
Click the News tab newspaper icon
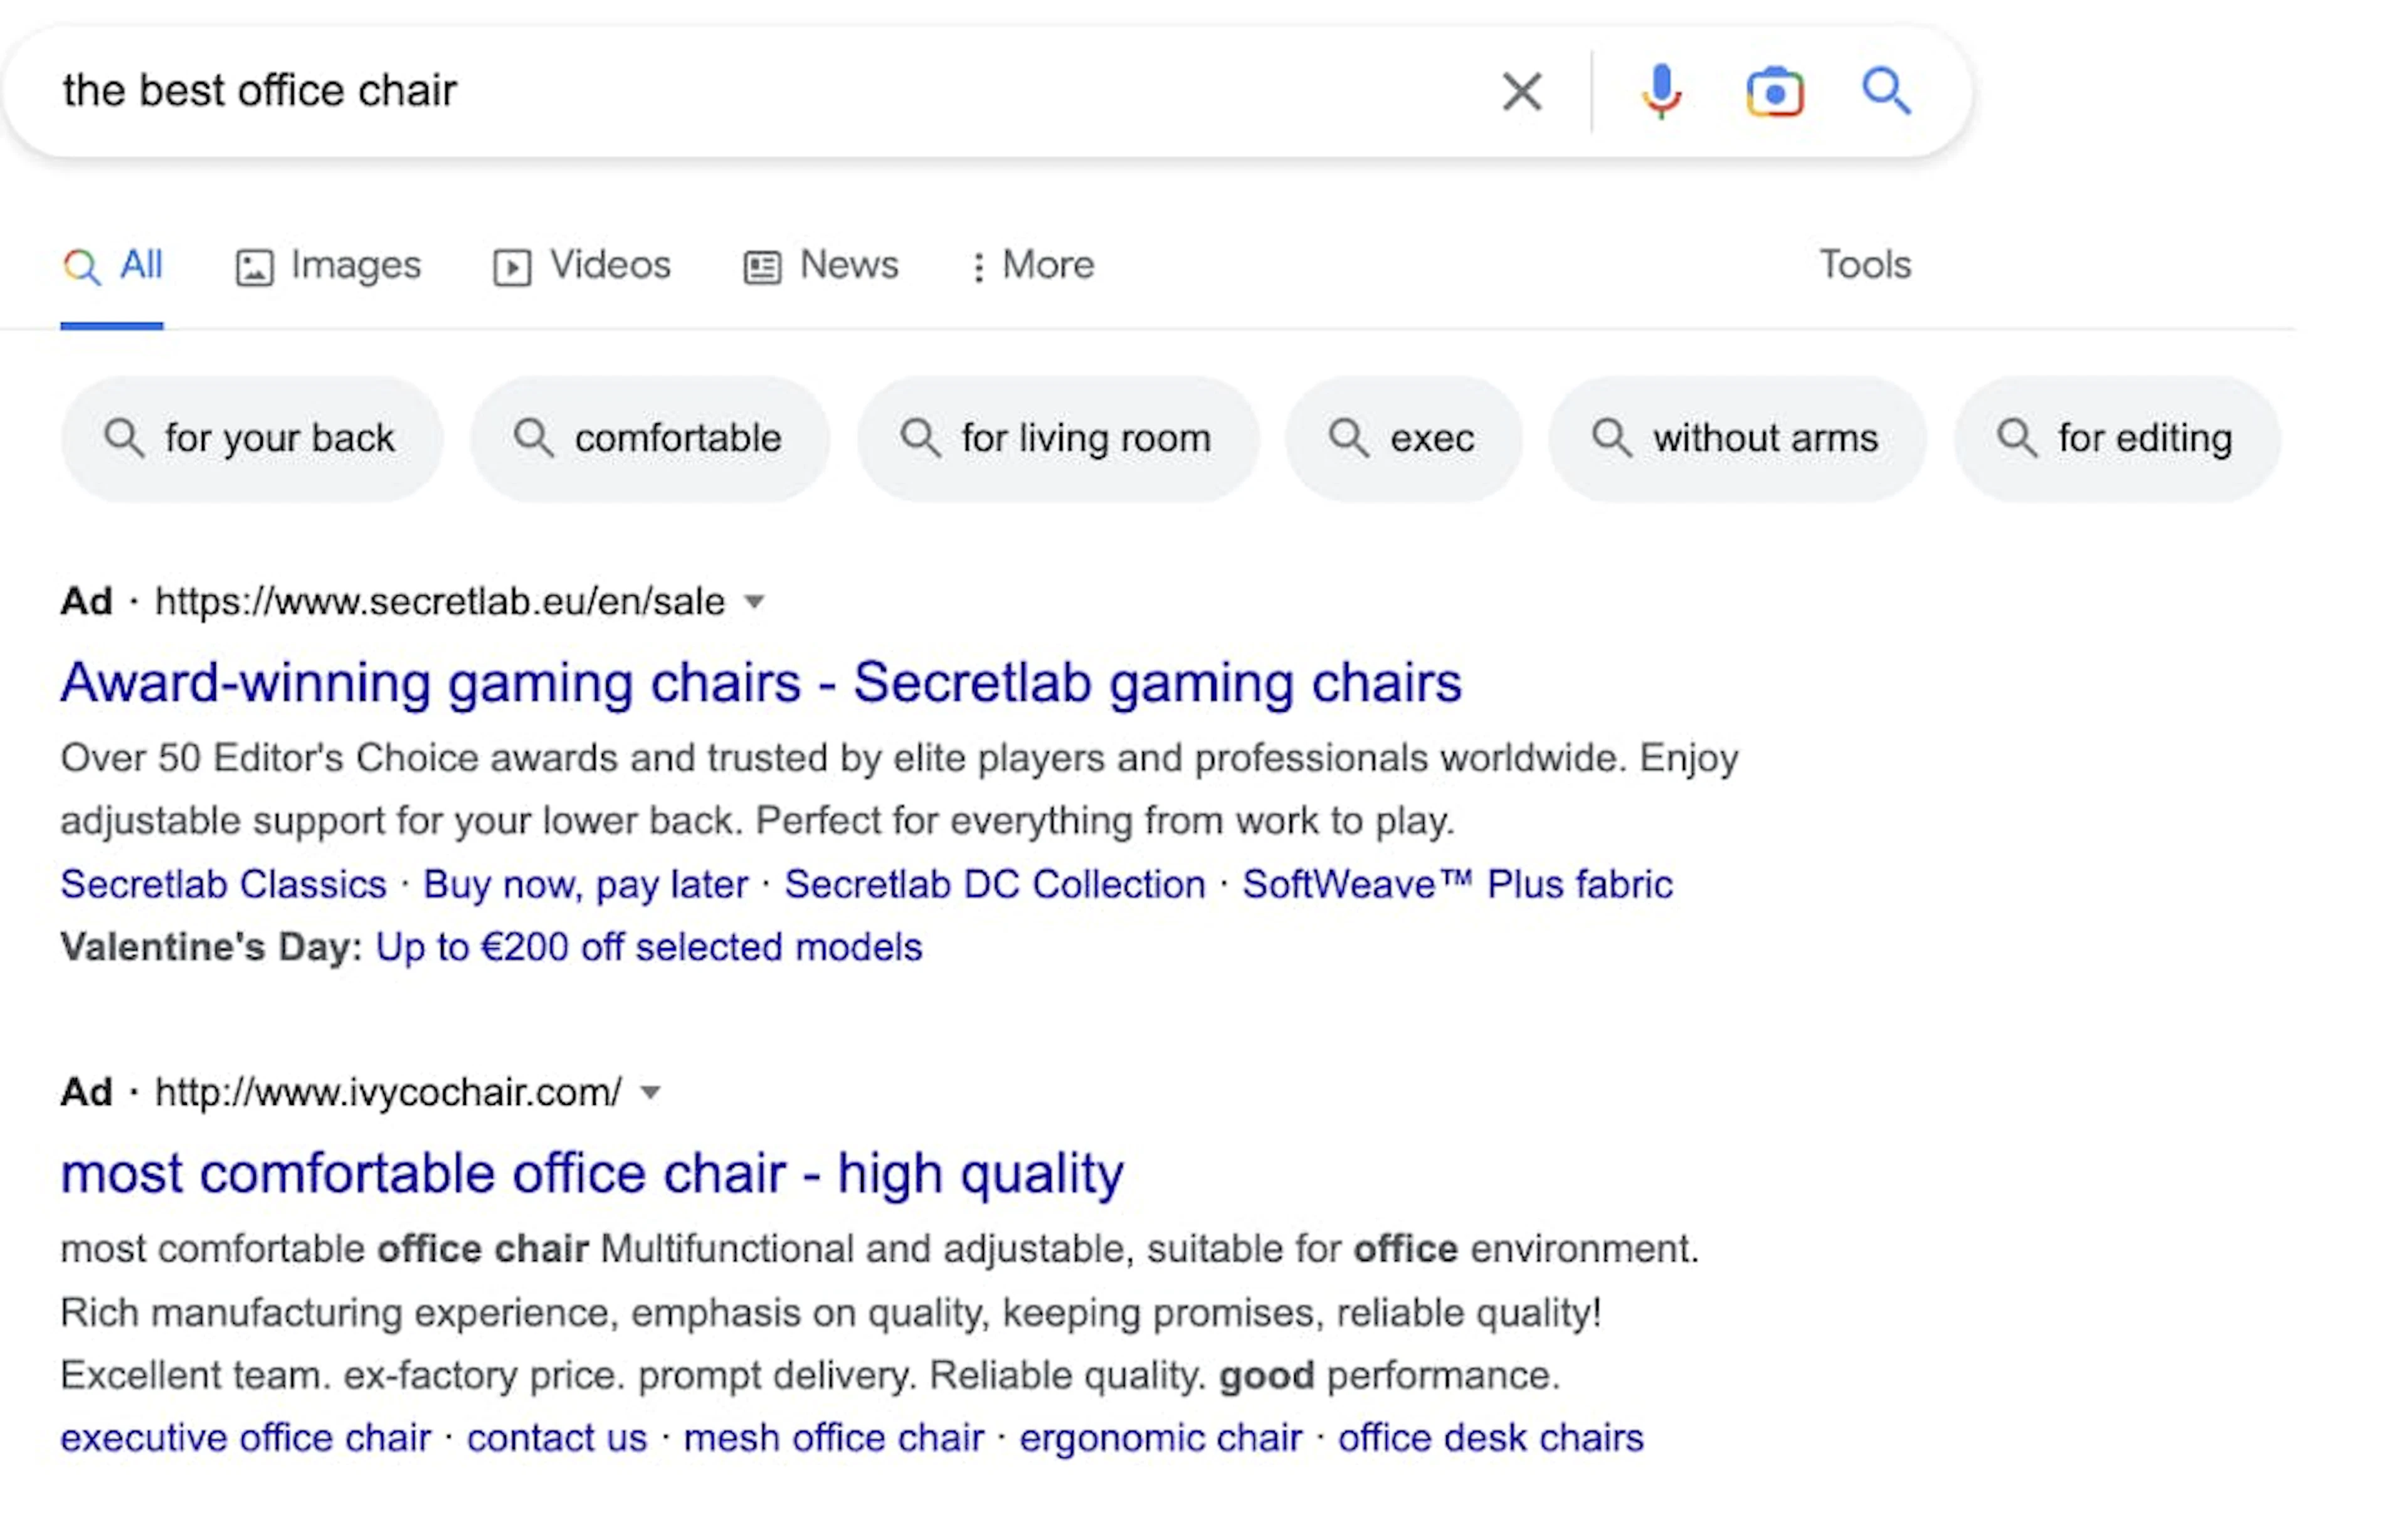click(x=762, y=268)
